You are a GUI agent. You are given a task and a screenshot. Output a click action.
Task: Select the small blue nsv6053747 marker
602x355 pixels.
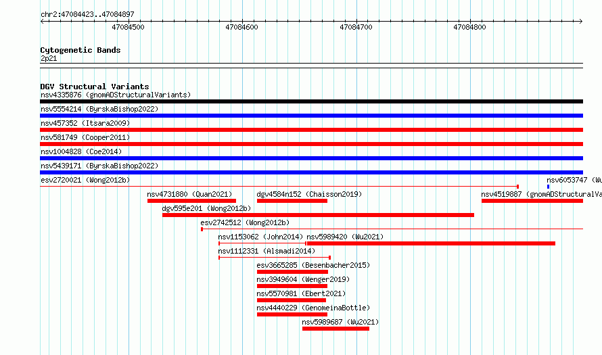coord(549,187)
